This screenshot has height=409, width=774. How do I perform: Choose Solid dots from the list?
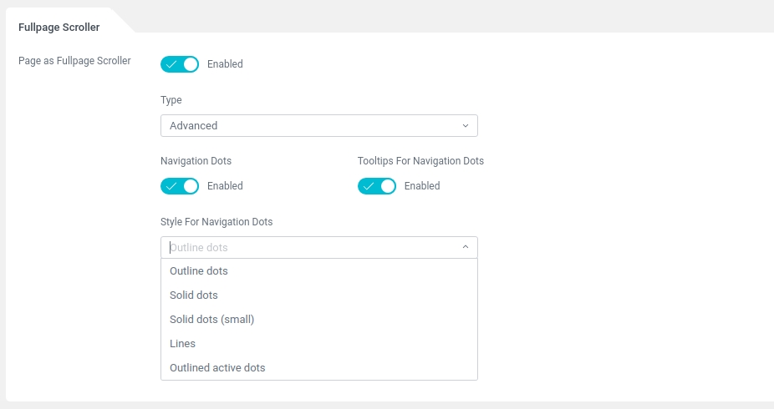[194, 295]
